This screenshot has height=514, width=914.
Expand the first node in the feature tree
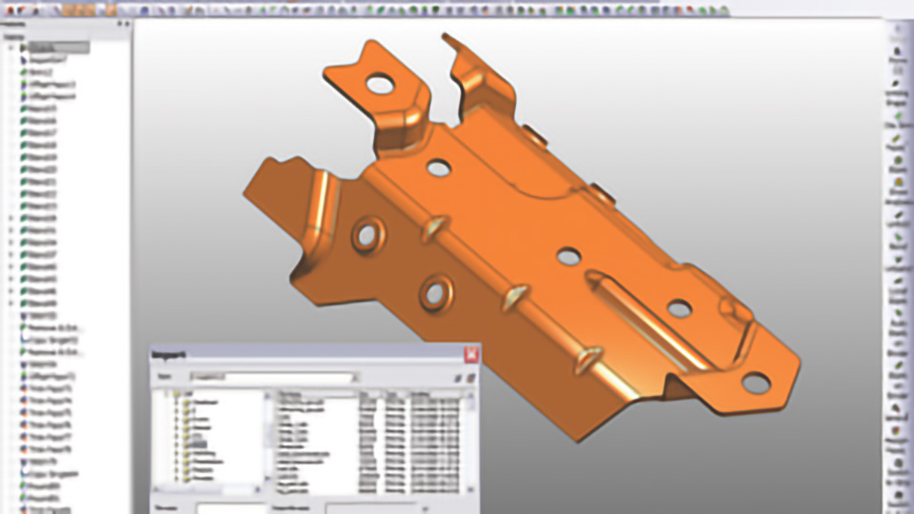(11, 47)
